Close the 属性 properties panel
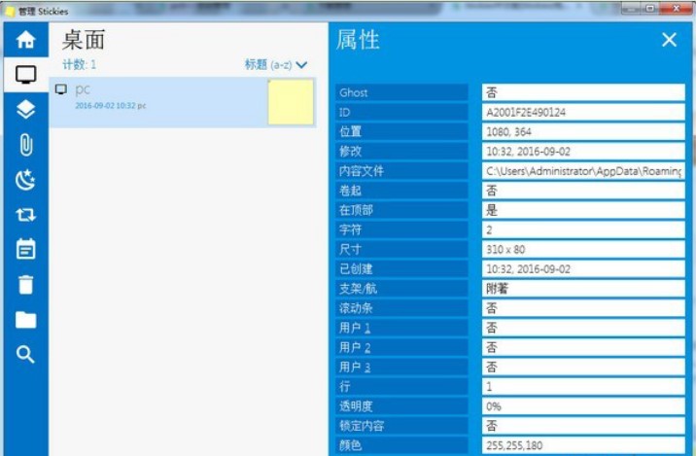This screenshot has height=456, width=696. [669, 40]
